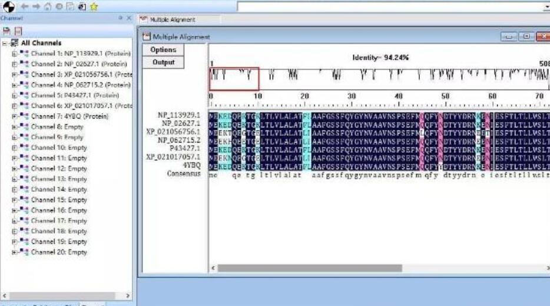The height and width of the screenshot is (306, 550).
Task: Click the Channel panel horizontal scrollbar thumb
Action: click(62, 296)
